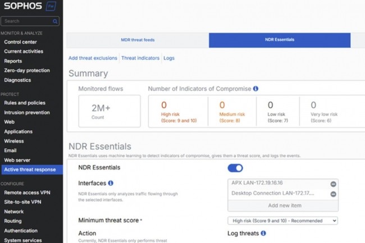
Task: Remove the Desktop Connection LAN interface
Action: pos(333,194)
